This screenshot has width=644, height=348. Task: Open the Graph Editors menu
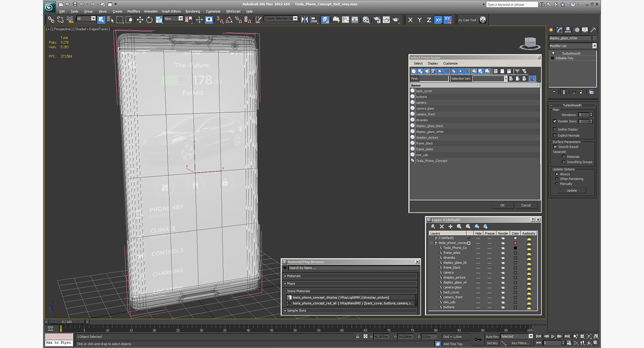171,11
